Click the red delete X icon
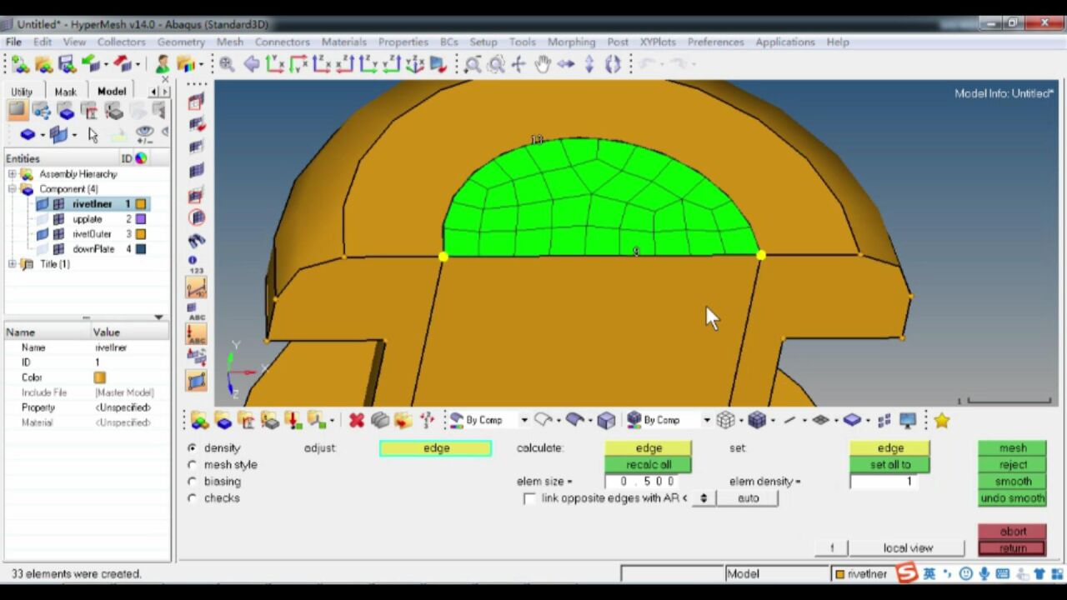The height and width of the screenshot is (600, 1067). click(x=357, y=420)
